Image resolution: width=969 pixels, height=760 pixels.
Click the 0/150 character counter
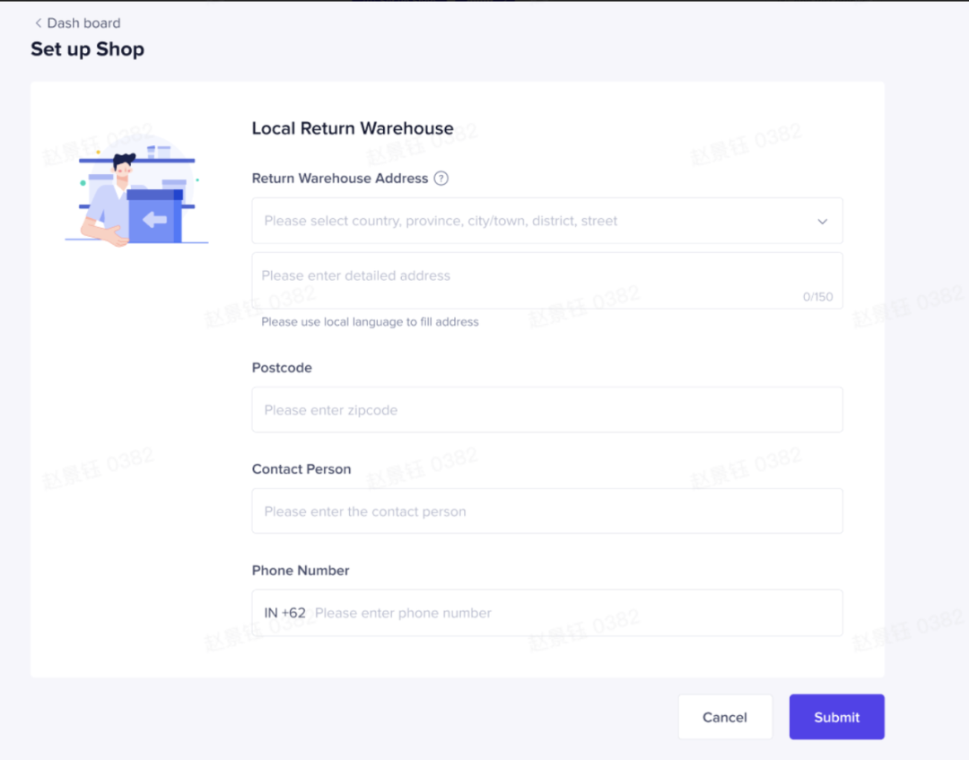[817, 297]
